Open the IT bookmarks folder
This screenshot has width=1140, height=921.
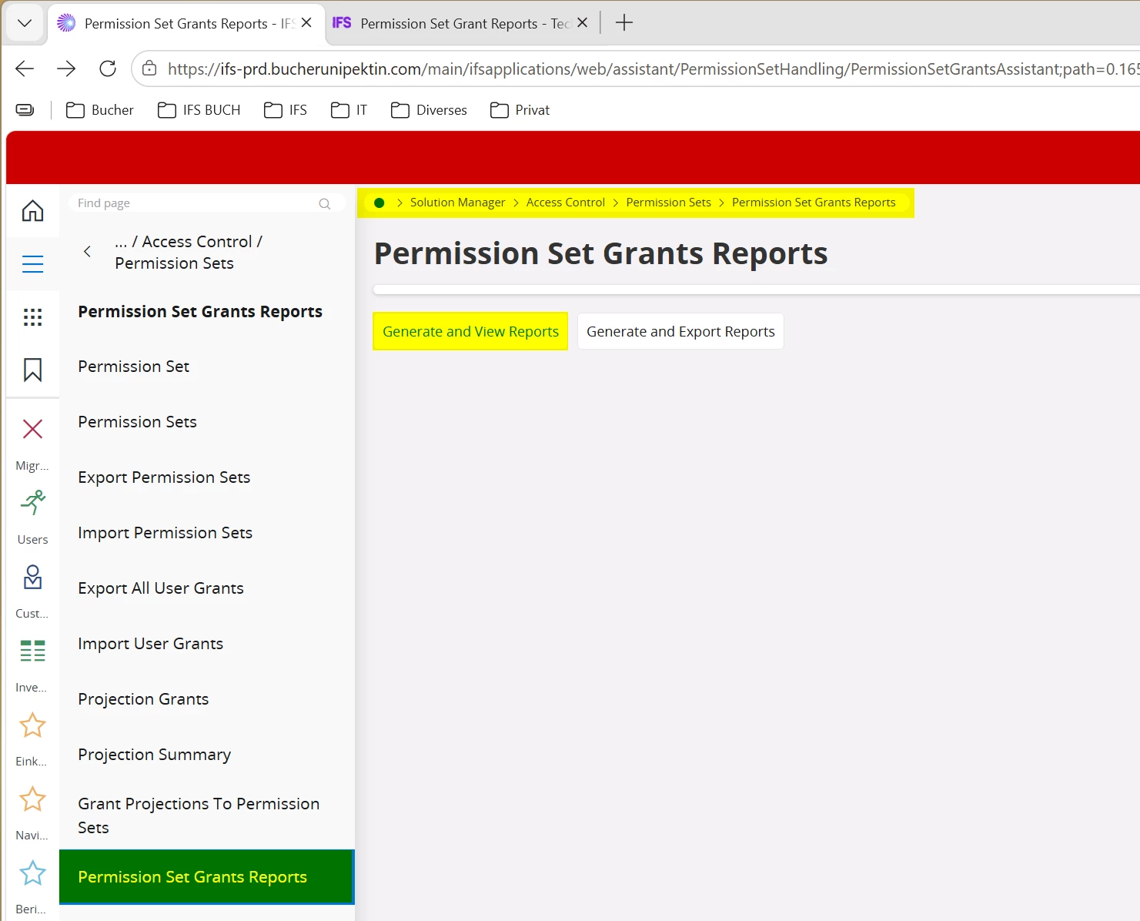click(x=349, y=110)
